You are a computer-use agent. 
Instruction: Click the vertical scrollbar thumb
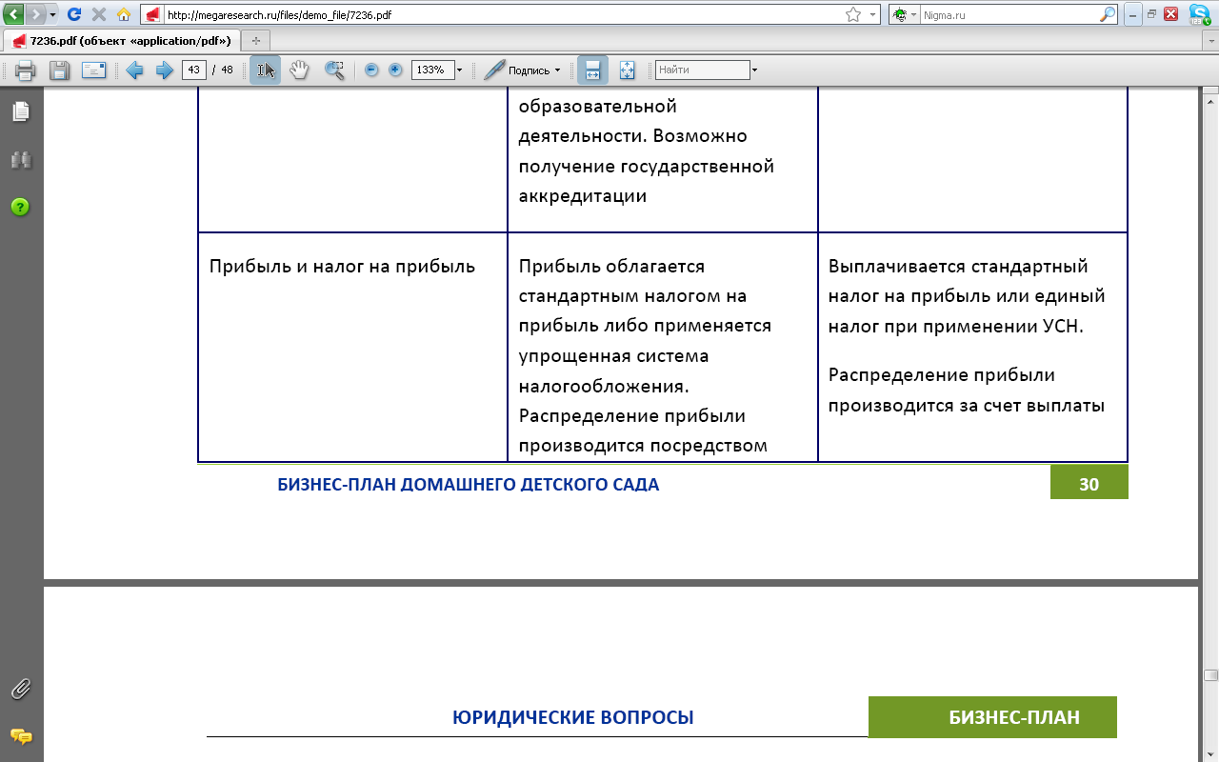(x=1209, y=674)
